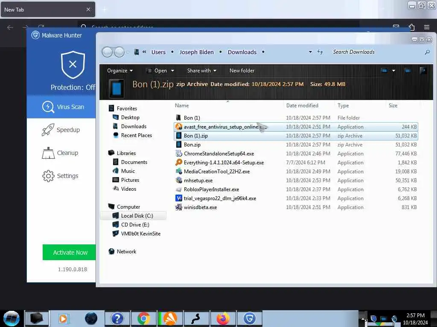Select Bon.zip file
The image size is (437, 327).
coord(296,145)
